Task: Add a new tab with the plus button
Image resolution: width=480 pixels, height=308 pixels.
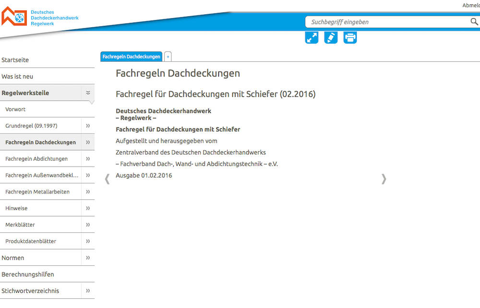Action: point(168,57)
